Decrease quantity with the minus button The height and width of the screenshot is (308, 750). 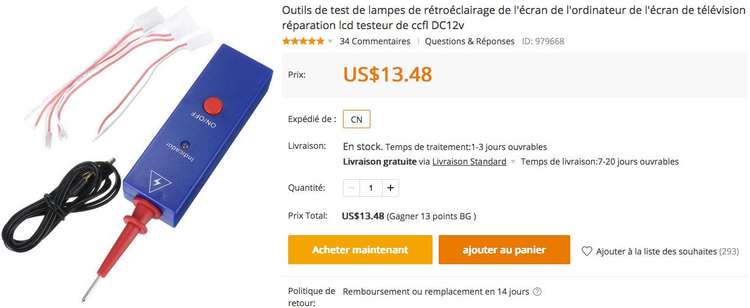click(x=352, y=188)
